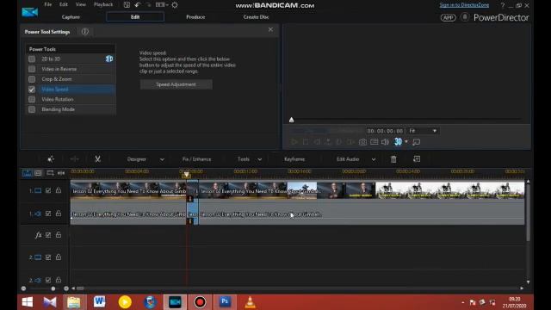This screenshot has height=310, width=551.
Task: Click the play button in preview controls
Action: point(294,142)
